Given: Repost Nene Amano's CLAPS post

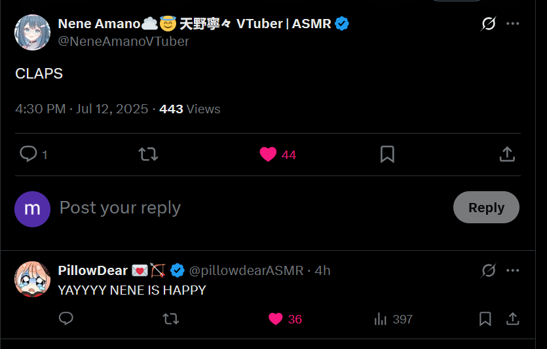Looking at the screenshot, I should pos(148,155).
